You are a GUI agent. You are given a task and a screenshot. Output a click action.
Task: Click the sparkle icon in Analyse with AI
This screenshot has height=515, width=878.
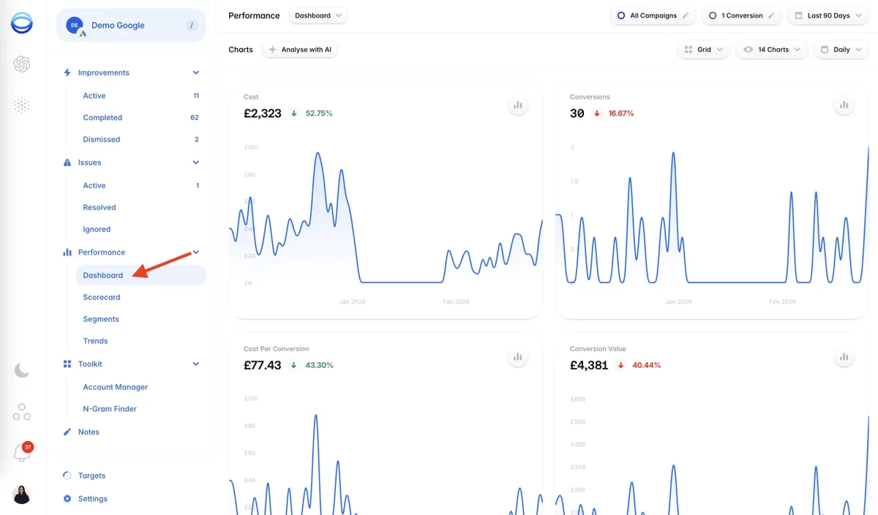[x=272, y=50]
